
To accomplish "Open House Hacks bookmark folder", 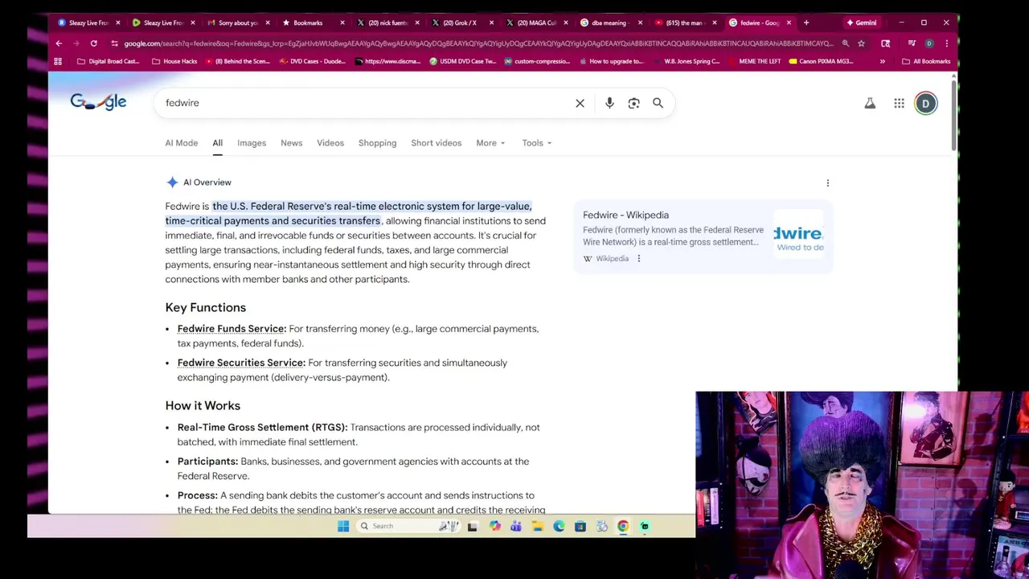I will click(x=174, y=61).
